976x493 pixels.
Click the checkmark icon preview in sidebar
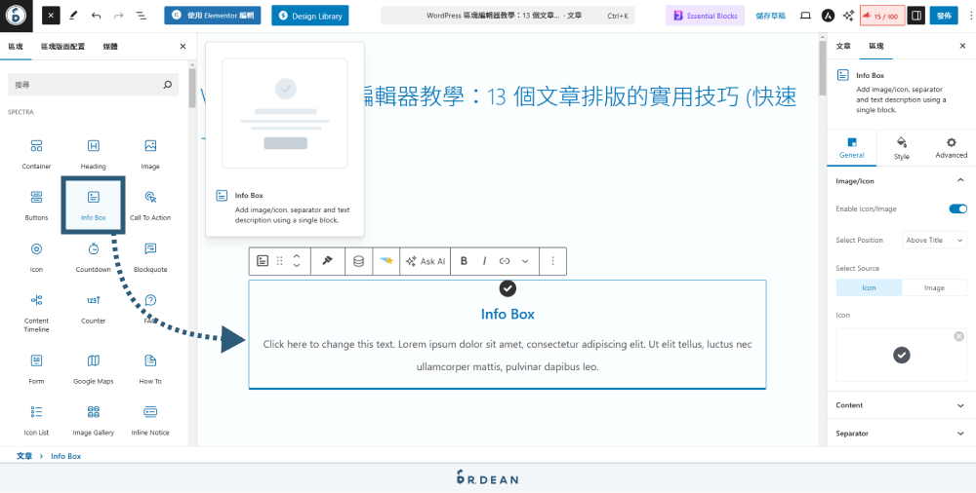tap(901, 355)
